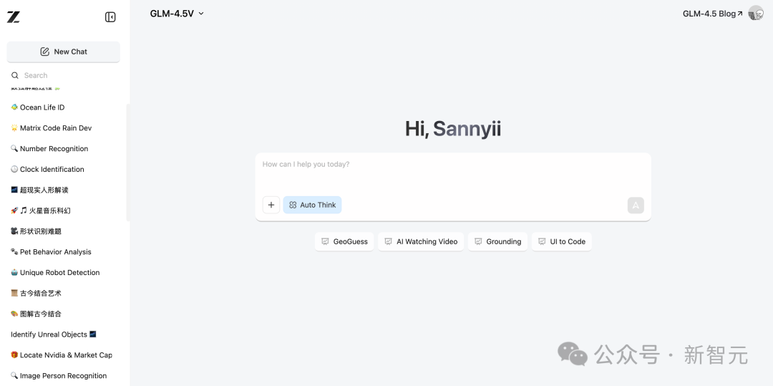Click the search magnifier icon

[x=15, y=75]
